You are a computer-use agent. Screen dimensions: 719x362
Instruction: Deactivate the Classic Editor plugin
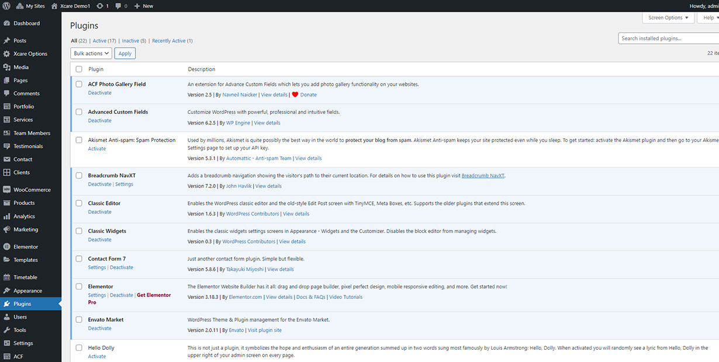[99, 212]
